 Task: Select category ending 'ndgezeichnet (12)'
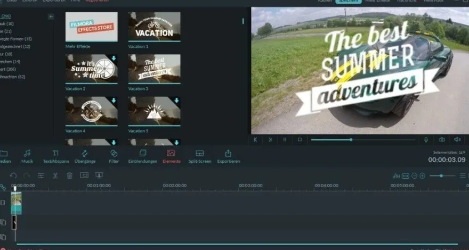(15, 47)
